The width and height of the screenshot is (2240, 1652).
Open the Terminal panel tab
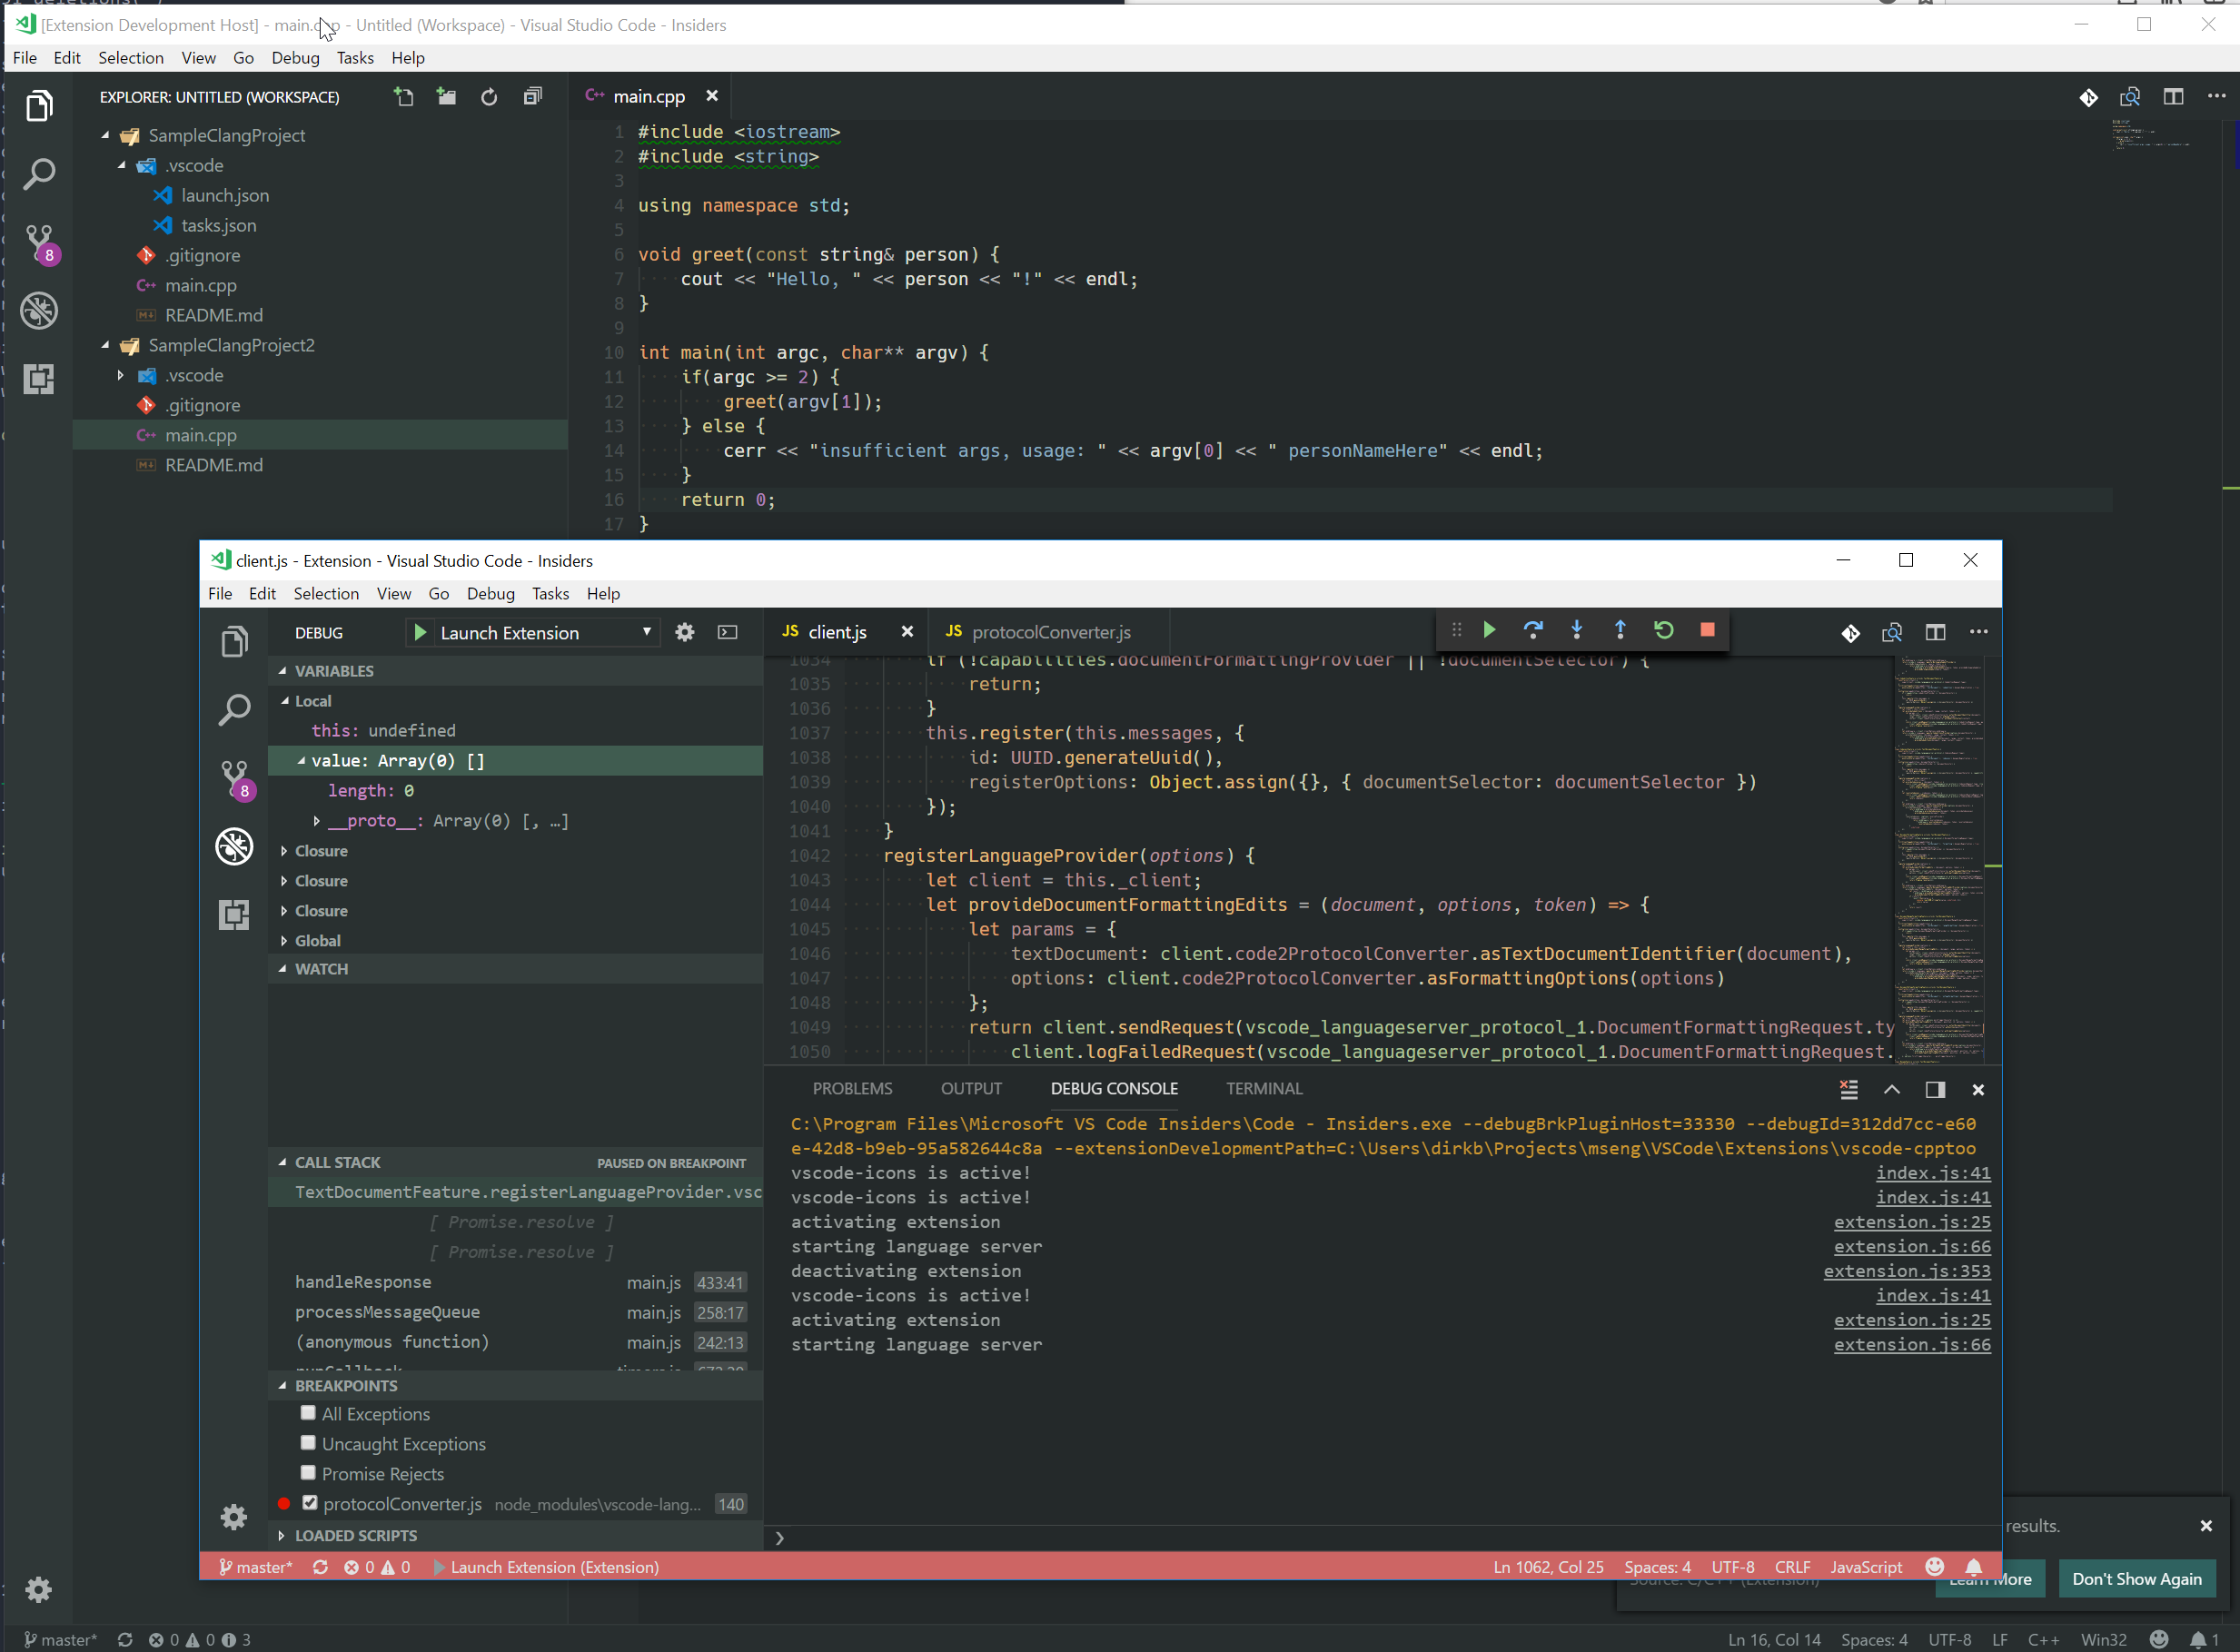pyautogui.click(x=1264, y=1088)
